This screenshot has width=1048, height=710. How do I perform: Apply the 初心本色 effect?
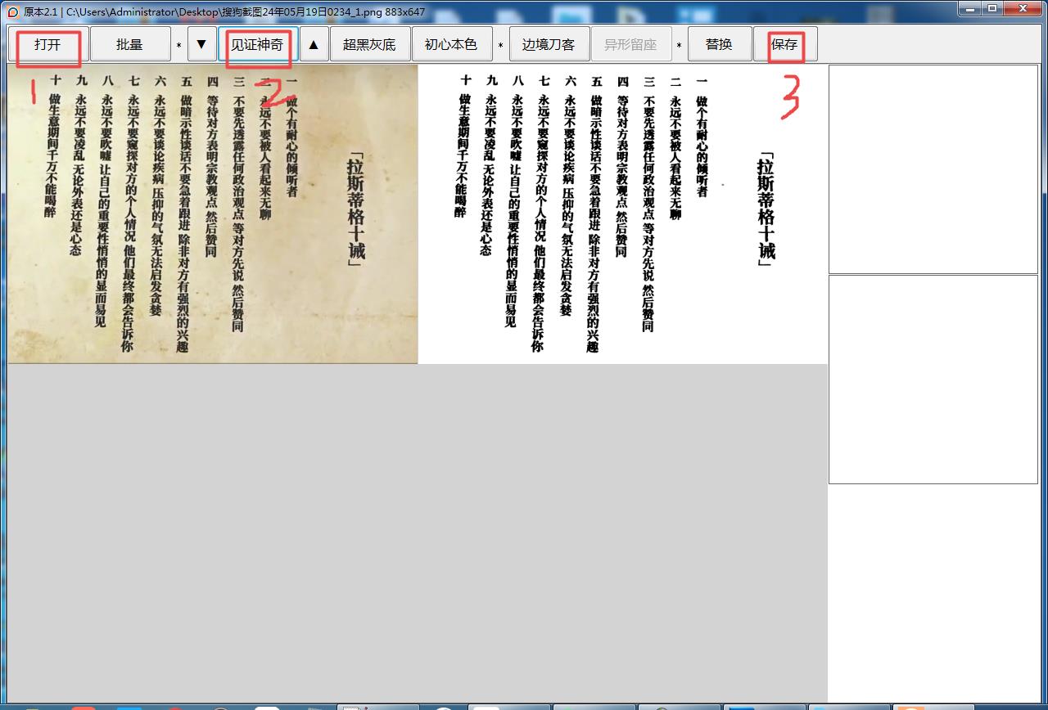pyautogui.click(x=452, y=43)
